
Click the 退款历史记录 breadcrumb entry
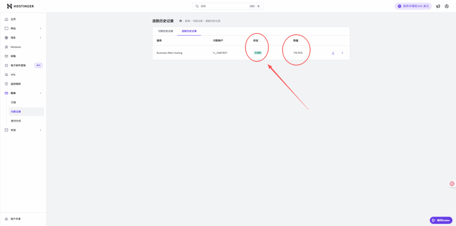point(213,21)
